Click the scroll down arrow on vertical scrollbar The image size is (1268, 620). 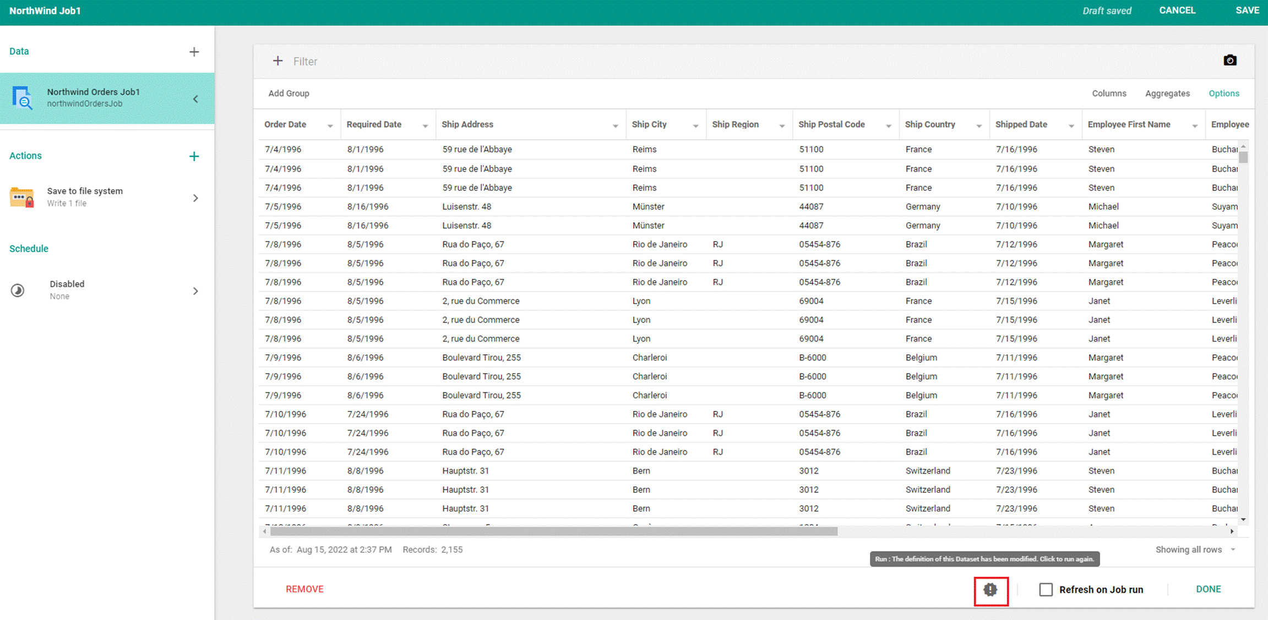(1243, 519)
